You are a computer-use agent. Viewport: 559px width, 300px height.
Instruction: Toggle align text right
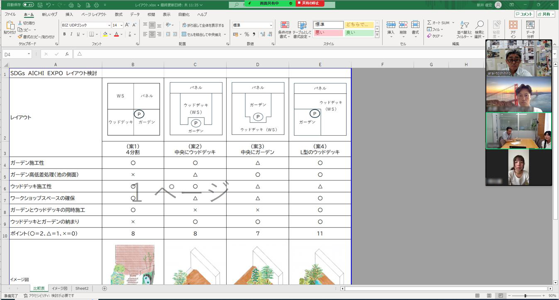tap(159, 34)
